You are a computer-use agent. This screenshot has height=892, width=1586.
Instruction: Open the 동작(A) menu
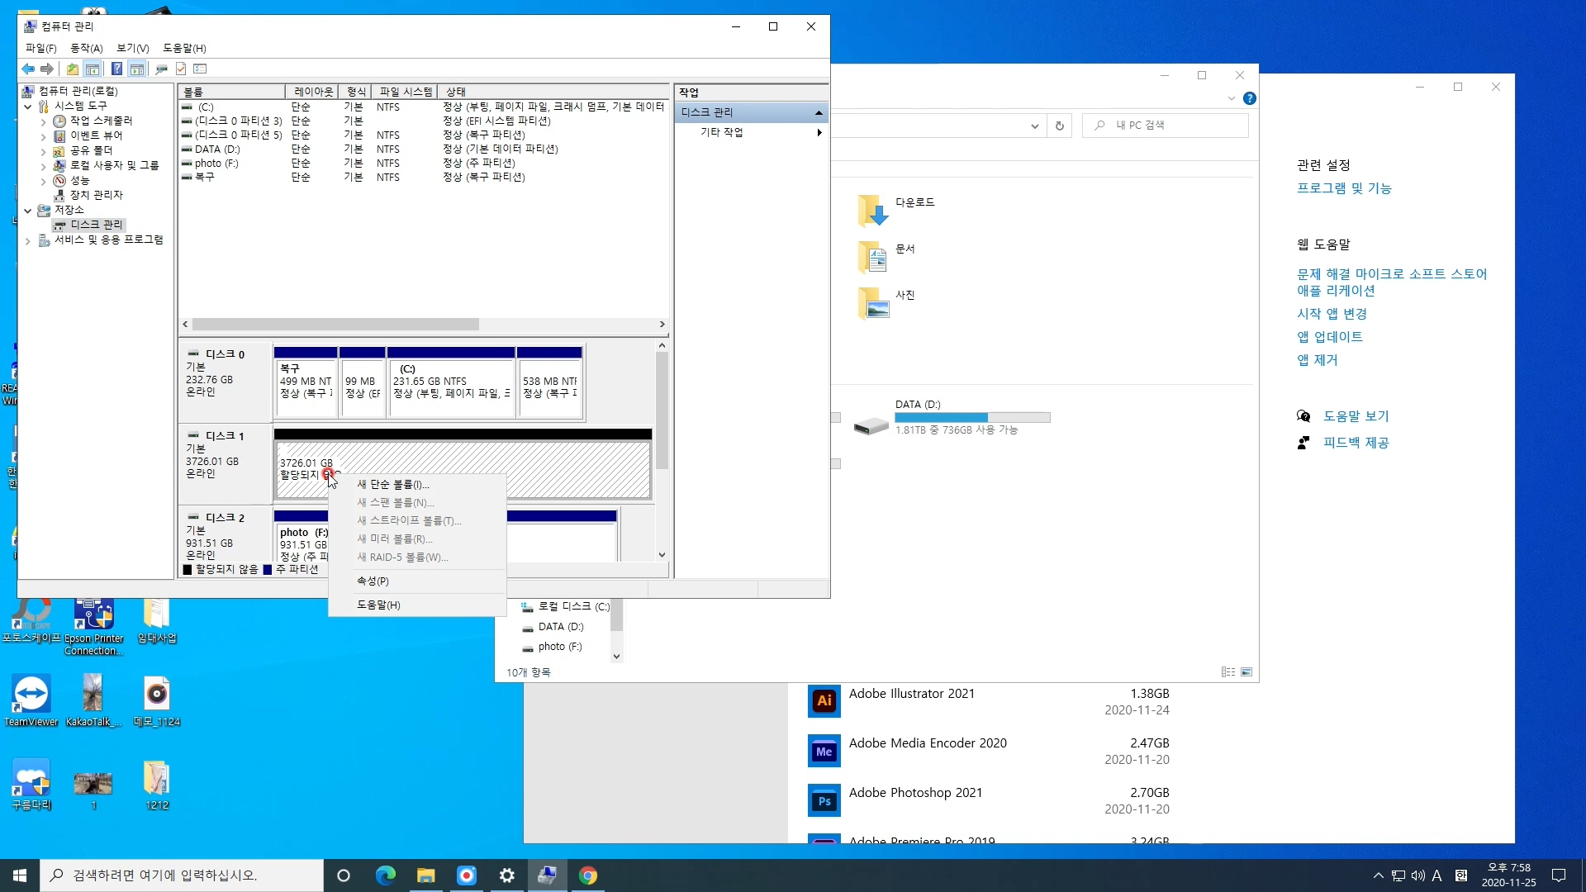pos(86,49)
